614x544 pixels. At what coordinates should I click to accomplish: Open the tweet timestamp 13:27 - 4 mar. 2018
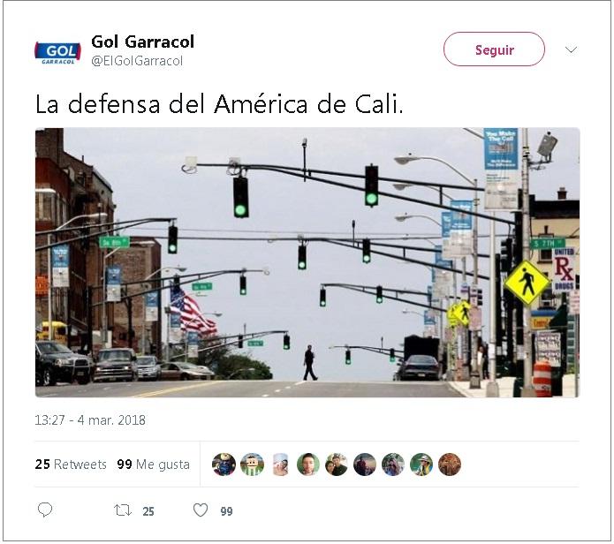(x=90, y=420)
